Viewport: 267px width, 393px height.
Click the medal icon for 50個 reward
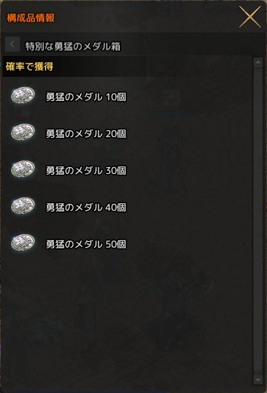[23, 243]
